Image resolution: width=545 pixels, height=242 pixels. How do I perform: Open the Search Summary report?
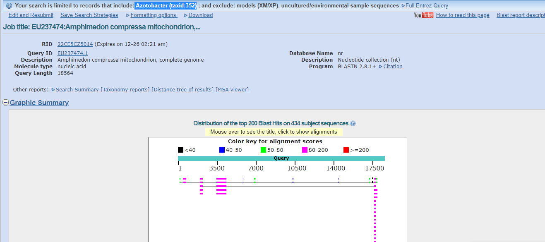(x=77, y=90)
